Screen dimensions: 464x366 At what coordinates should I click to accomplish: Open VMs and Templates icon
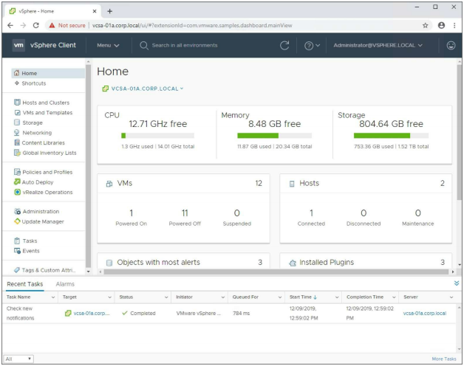click(17, 112)
